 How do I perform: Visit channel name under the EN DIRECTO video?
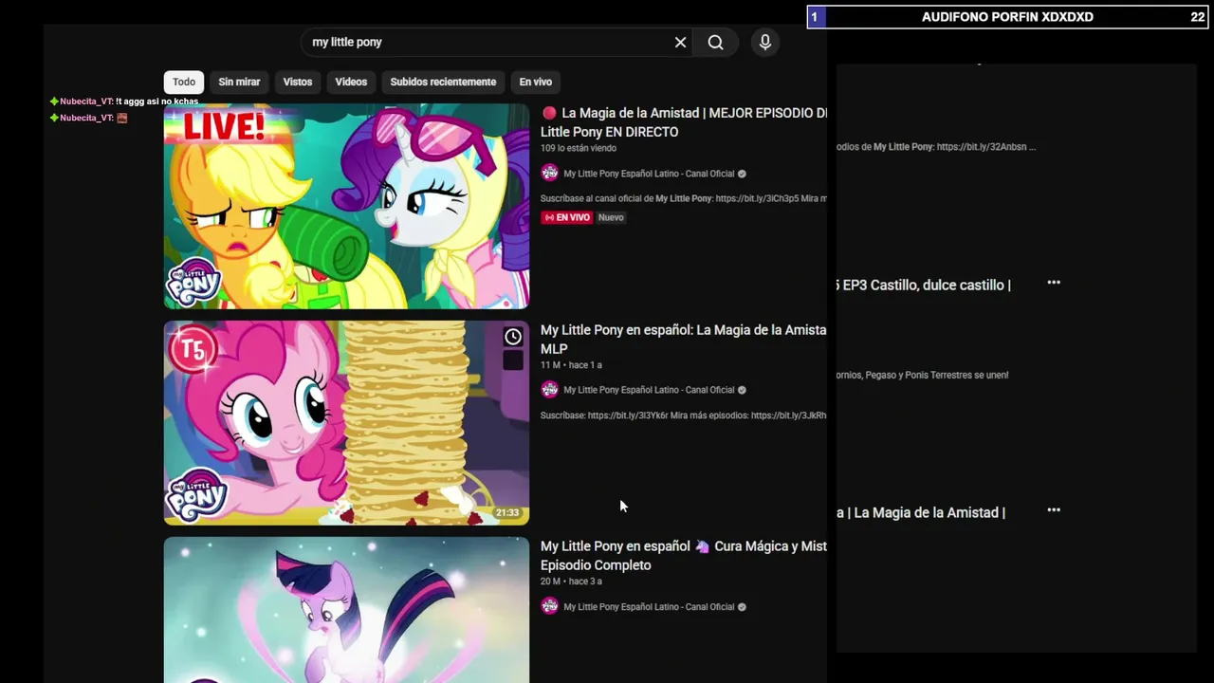coord(649,174)
